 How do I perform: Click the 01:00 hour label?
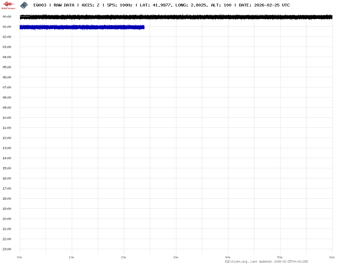click(x=7, y=27)
